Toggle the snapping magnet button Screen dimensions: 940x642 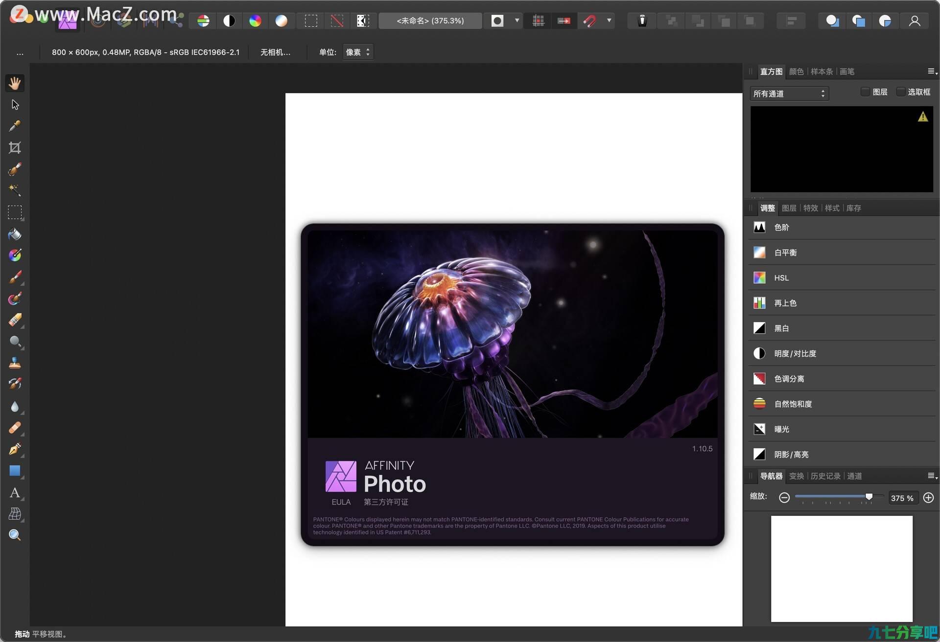click(x=589, y=21)
